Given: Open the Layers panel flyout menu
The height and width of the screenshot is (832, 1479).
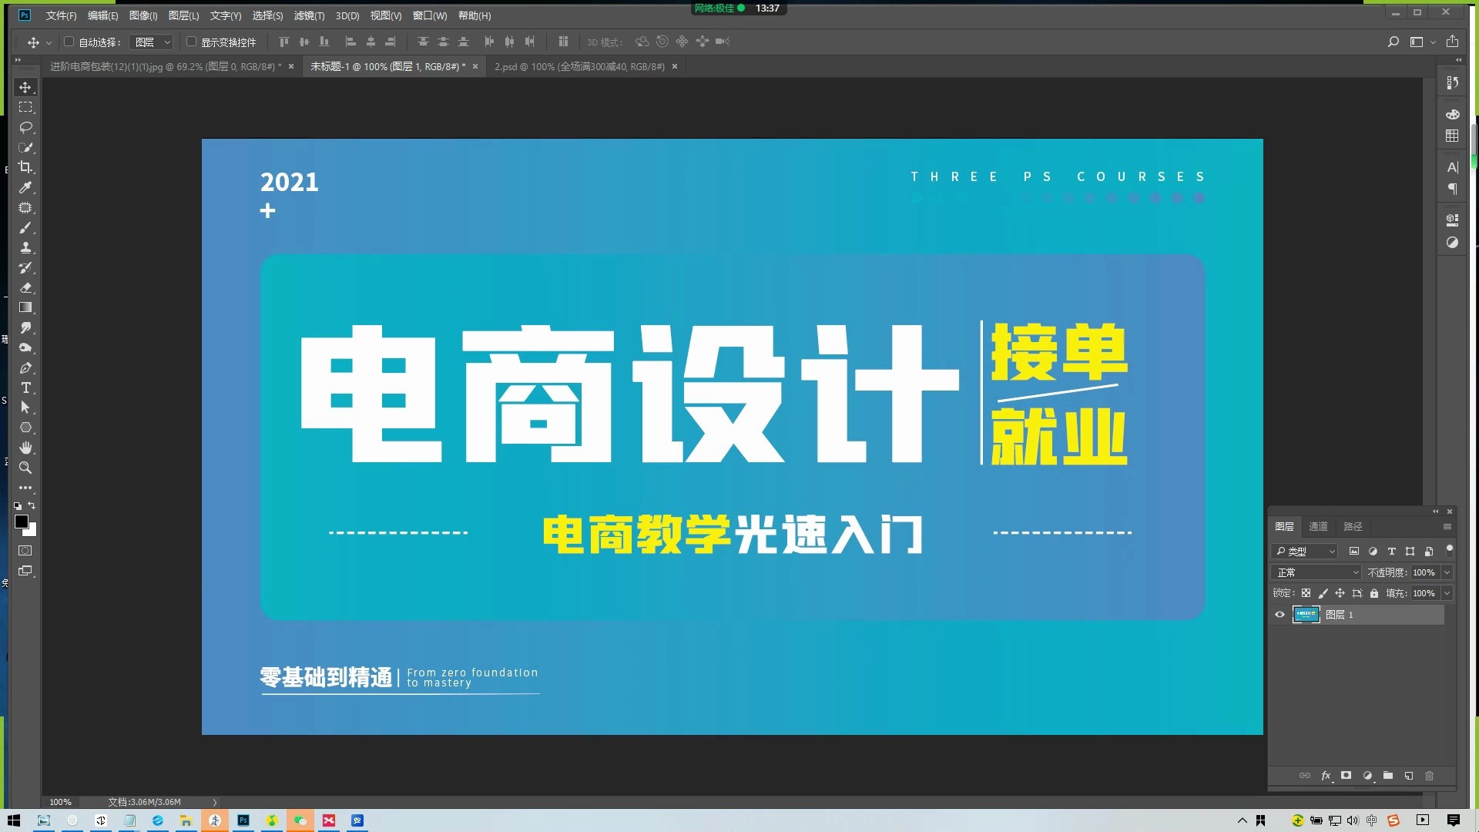Looking at the screenshot, I should click(x=1447, y=527).
